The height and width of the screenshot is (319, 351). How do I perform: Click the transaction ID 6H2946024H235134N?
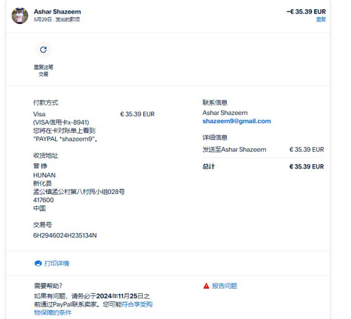pos(65,235)
